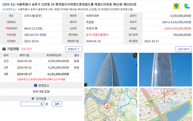Click 개시결정 date 2022-10-17
The width and height of the screenshot is (193, 121).
coord(152,41)
